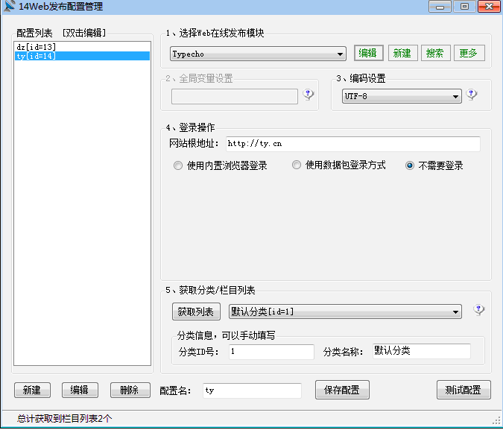Click 删除 button below config list

(130, 391)
